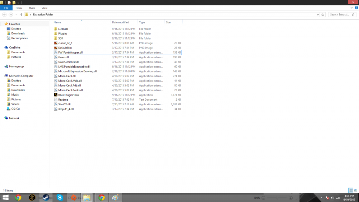359x202 pixels.
Task: Select Gwen.dll file
Action: point(64,57)
